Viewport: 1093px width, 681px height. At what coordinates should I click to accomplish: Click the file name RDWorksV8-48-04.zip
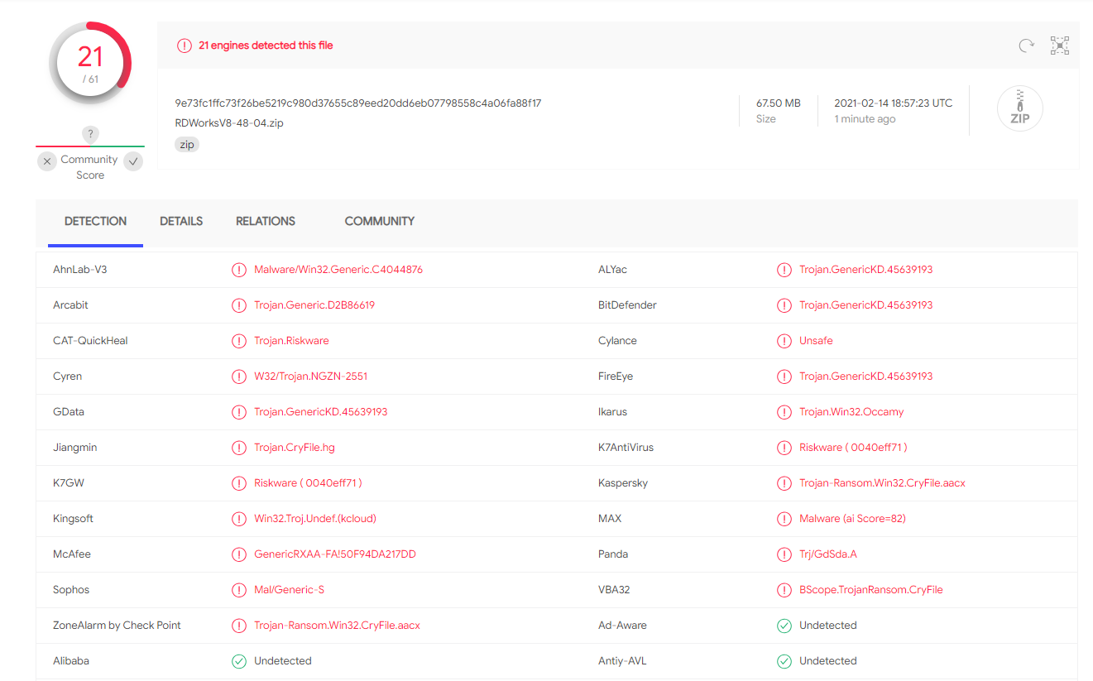pyautogui.click(x=229, y=123)
